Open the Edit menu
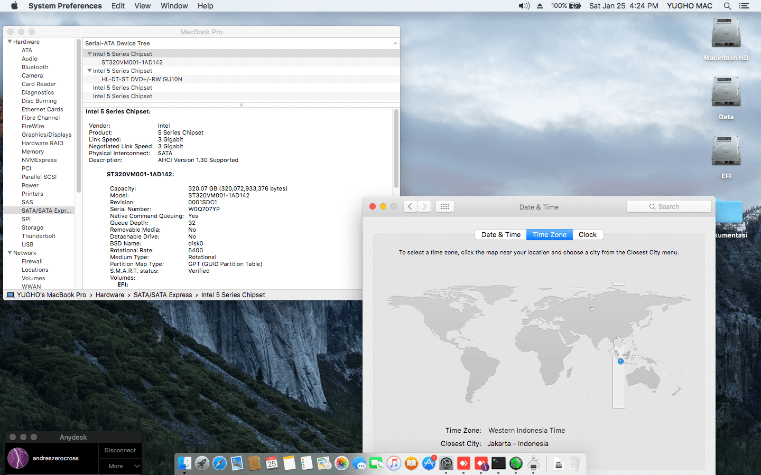Screen dimensions: 761x475 (118, 6)
